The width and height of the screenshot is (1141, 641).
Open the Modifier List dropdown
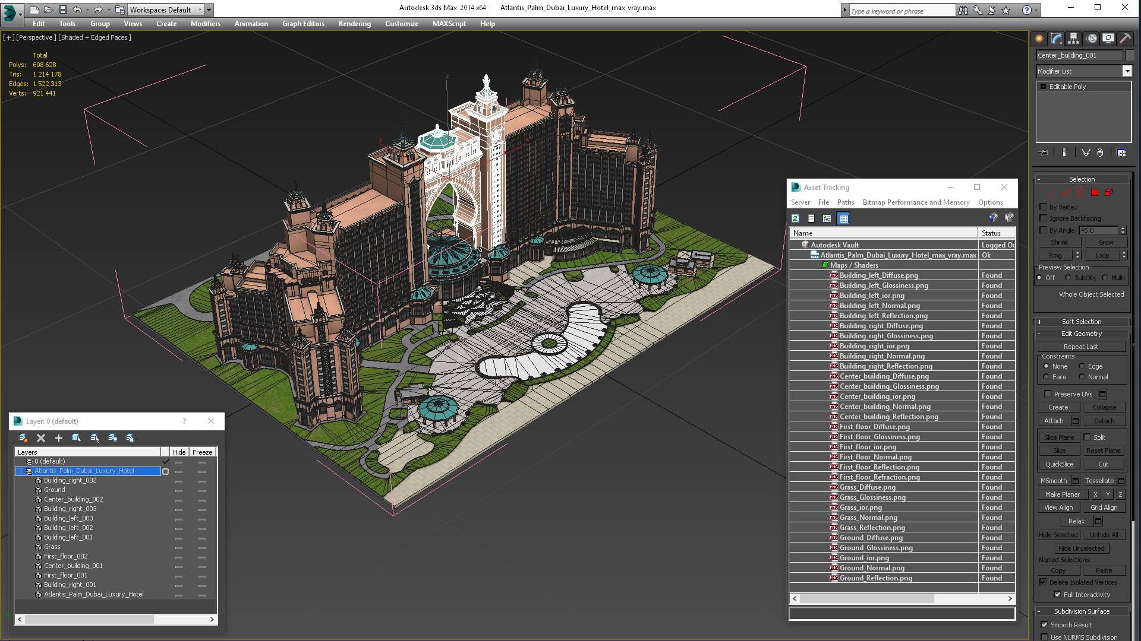(1127, 71)
